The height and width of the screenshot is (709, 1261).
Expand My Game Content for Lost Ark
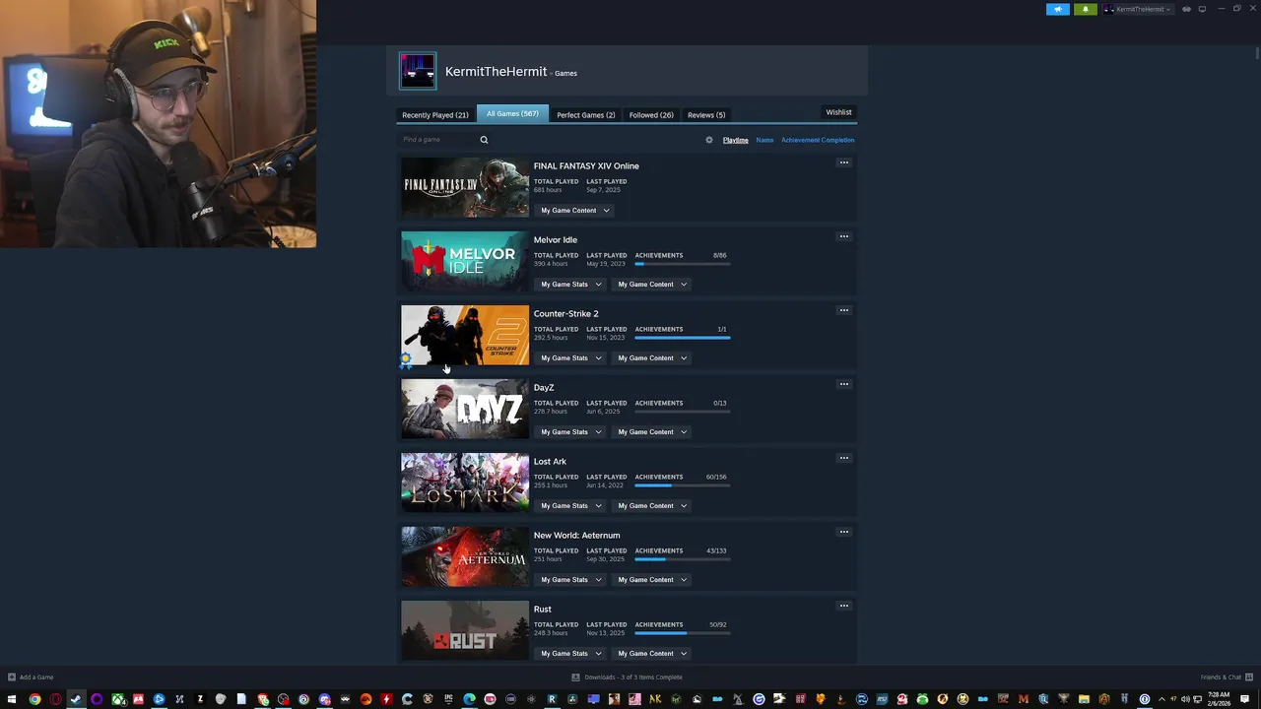pyautogui.click(x=652, y=506)
